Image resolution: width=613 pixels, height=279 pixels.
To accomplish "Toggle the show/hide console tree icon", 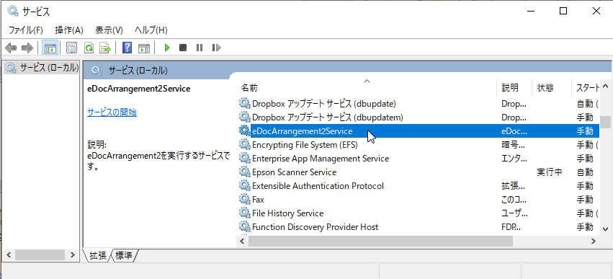I will click(50, 48).
